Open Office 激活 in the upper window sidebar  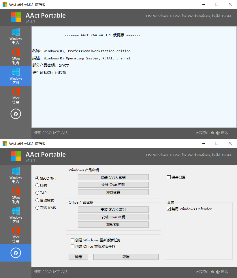click(x=16, y=57)
